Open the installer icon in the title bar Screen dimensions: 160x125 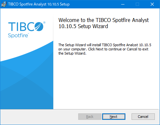[x=4, y=4]
